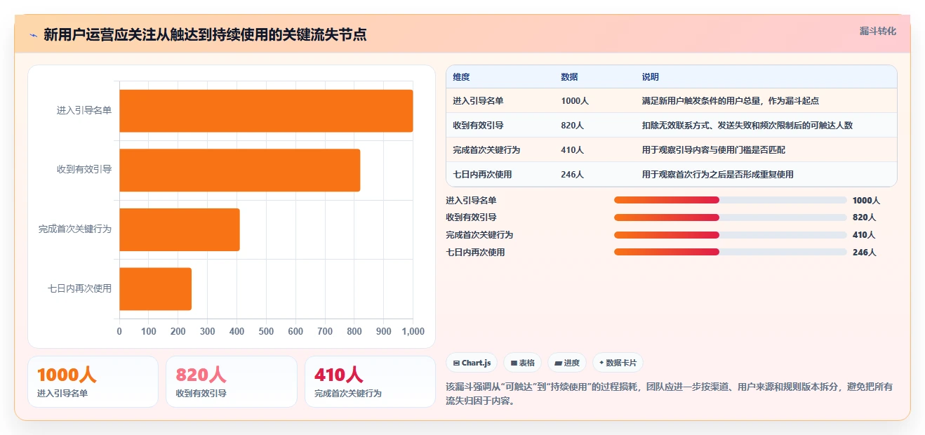The image size is (925, 435).
Task: Click the 维度 column header
Action: click(x=461, y=77)
